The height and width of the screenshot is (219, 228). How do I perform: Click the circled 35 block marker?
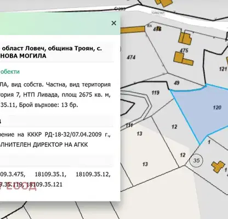[196, 160]
